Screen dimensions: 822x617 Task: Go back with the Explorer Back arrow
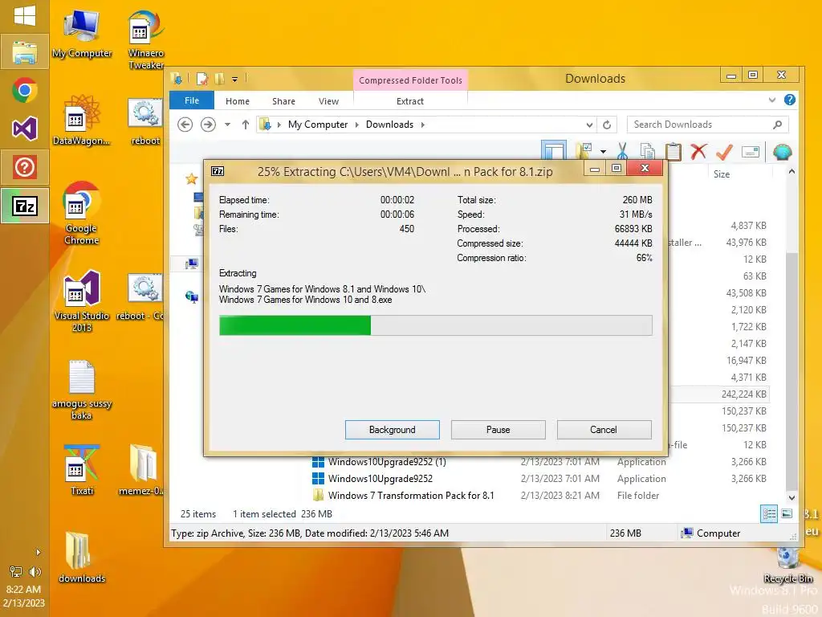[x=185, y=125]
